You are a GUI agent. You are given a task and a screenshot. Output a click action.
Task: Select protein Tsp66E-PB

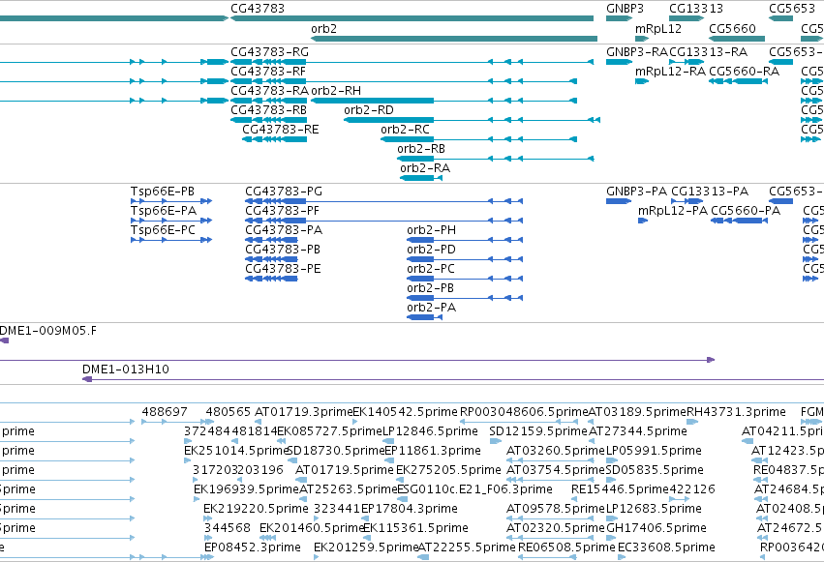163,192
